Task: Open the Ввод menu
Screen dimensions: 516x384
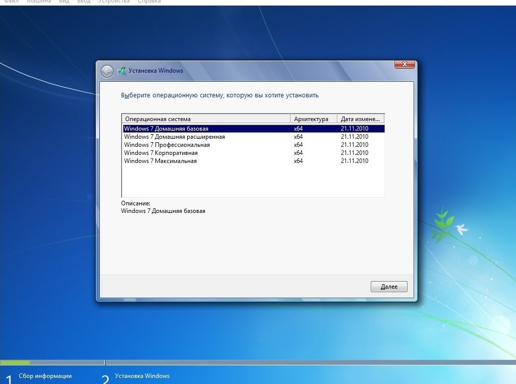Action: point(84,2)
